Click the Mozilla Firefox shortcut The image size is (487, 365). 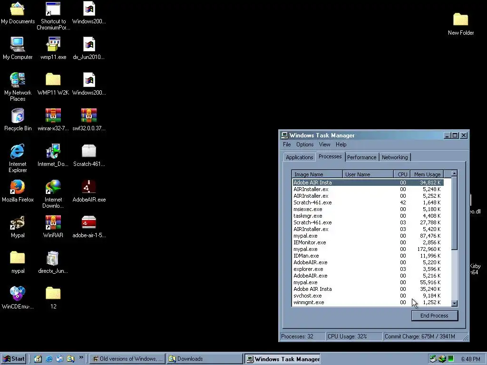pyautogui.click(x=18, y=191)
